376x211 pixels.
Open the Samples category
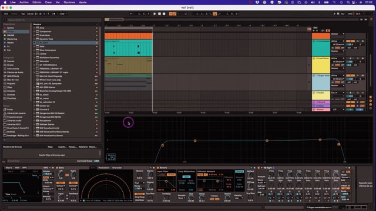pos(11,91)
